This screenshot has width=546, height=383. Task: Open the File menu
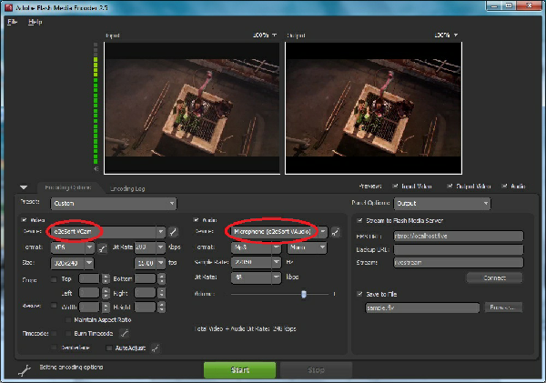click(x=13, y=21)
